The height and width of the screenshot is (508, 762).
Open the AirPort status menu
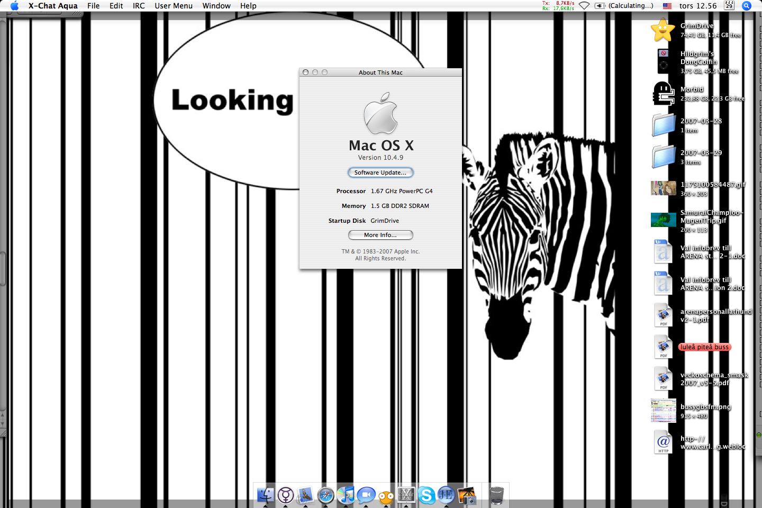click(584, 6)
